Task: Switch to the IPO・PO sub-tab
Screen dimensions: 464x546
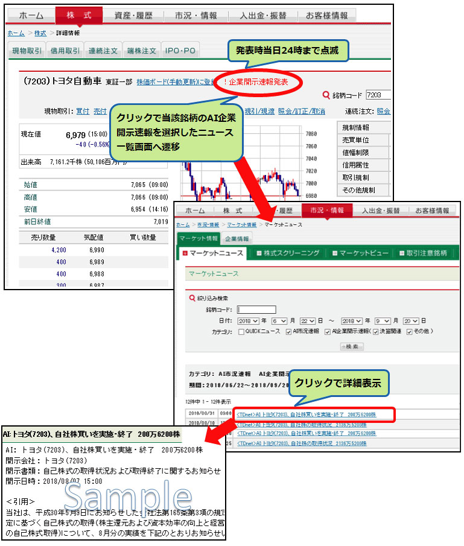Action: point(180,51)
